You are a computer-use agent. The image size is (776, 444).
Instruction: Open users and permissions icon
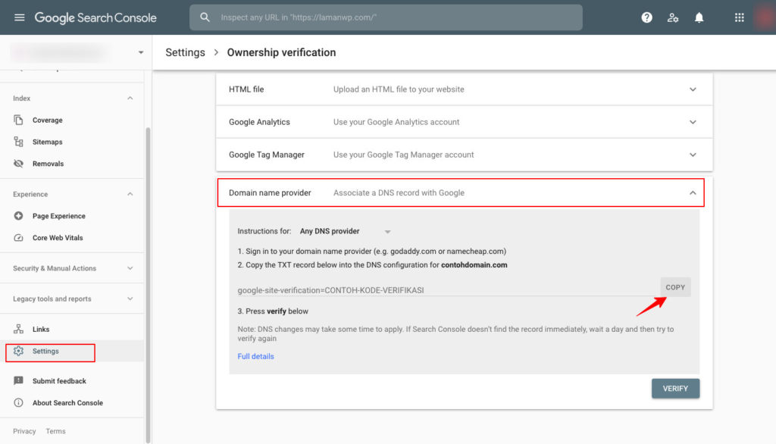click(x=673, y=18)
